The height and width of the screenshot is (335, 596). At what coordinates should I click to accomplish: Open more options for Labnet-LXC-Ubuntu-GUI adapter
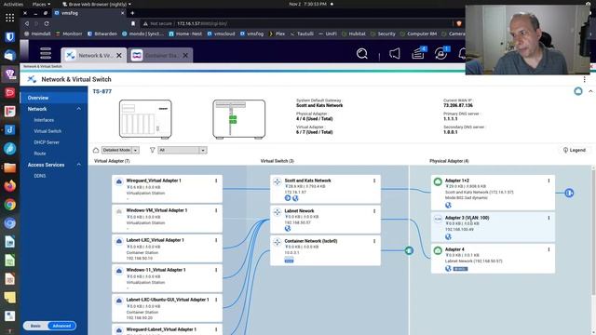click(216, 300)
